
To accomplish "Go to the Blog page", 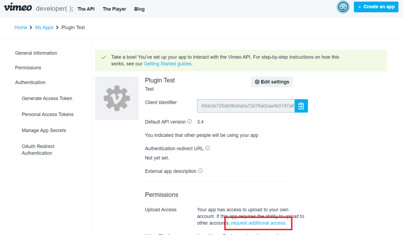I will tap(139, 9).
